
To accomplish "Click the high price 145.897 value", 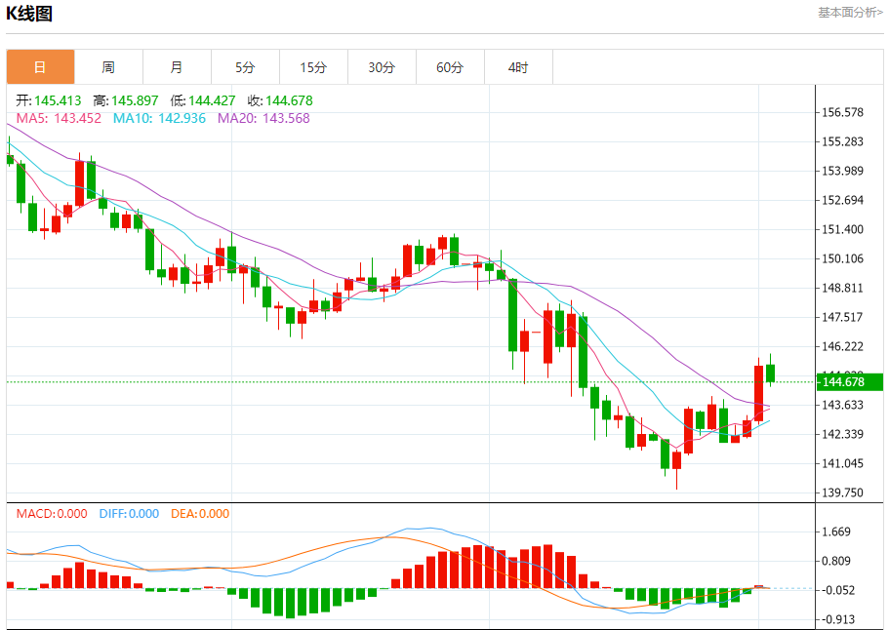I will (135, 100).
